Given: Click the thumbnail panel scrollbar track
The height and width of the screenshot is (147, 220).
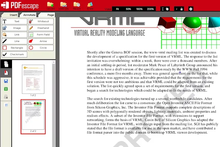Looking at the screenshot, I should (54, 105).
